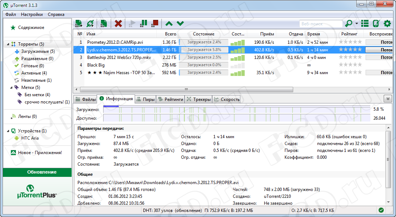Click Поток button for Prometey torrent
This screenshot has width=396, height=217.
tap(379, 42)
